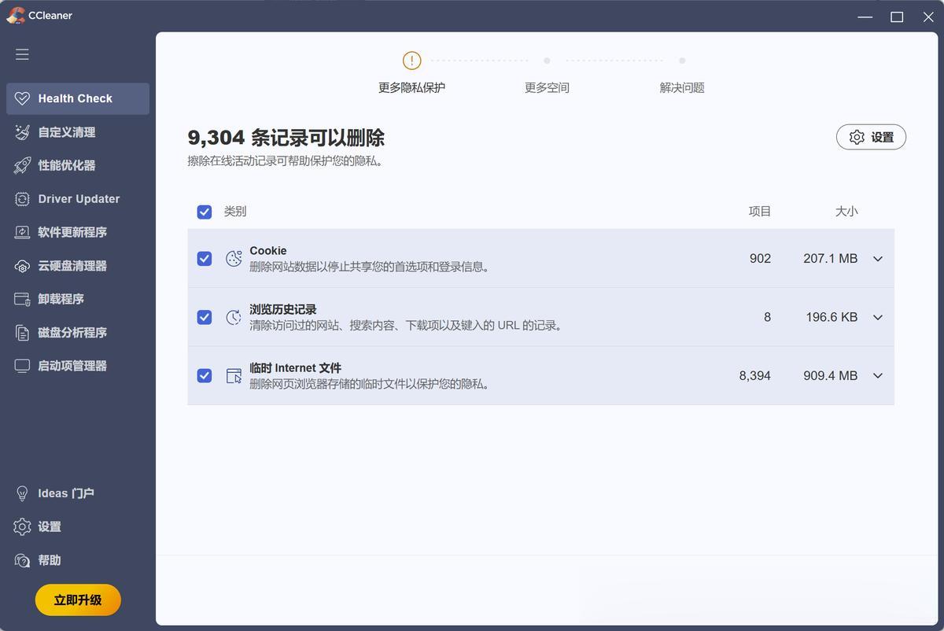Click the 解决问题 progress dot
944x631 pixels.
point(682,61)
